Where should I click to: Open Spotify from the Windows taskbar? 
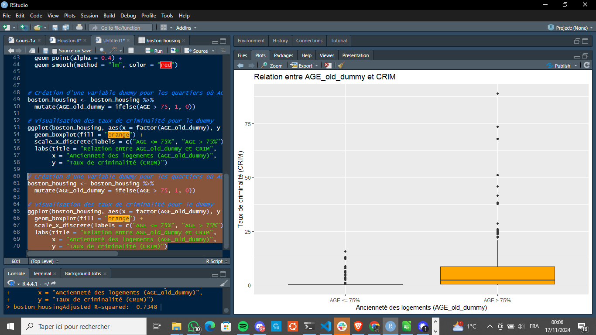[243, 326]
